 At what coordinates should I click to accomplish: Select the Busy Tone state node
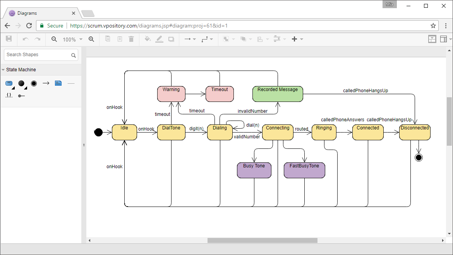point(254,170)
